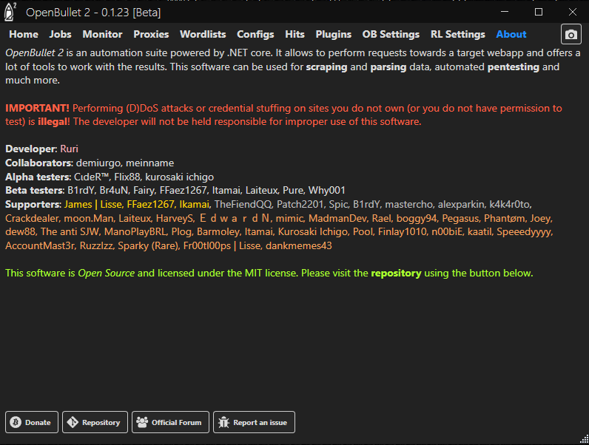Click the italic Open Source text
Screen dimensions: 589x445
(x=107, y=274)
